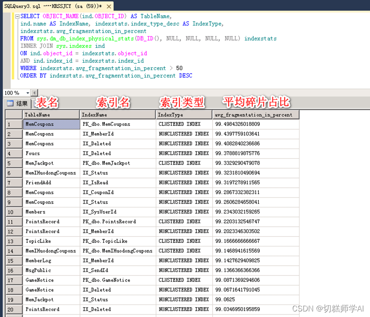Click cell PK_dbo.MemJackpot
370x317 pixels.
(x=118, y=163)
